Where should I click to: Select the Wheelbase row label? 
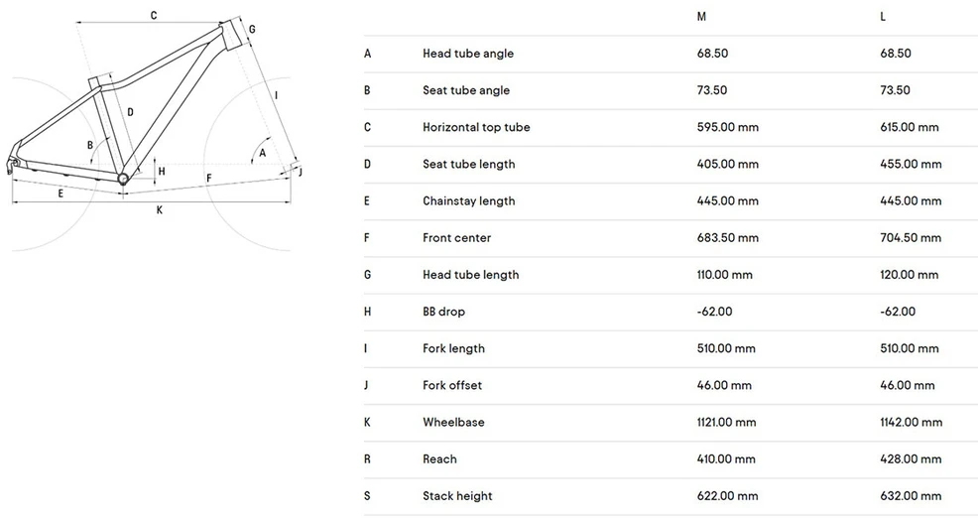[x=453, y=423]
